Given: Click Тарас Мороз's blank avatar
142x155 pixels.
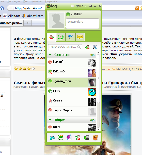Looking at the screenshot, I should click(x=92, y=111).
